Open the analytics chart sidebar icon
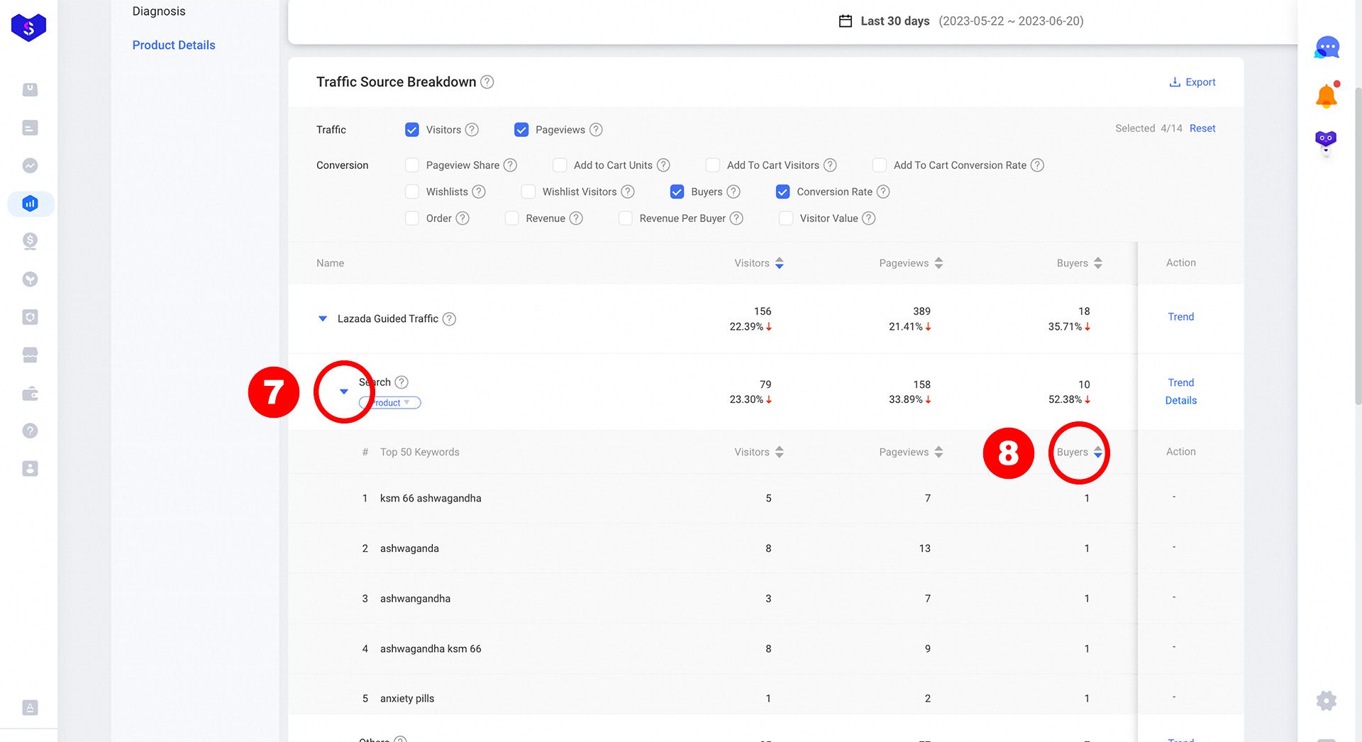This screenshot has height=742, width=1362. (x=30, y=165)
